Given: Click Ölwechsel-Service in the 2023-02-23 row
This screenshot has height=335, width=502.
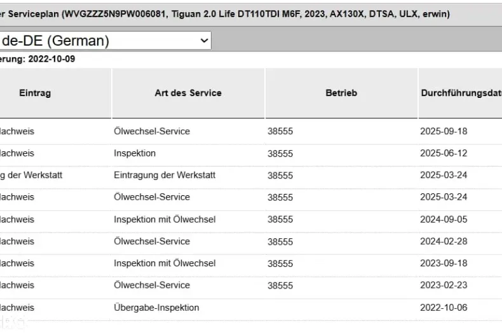Looking at the screenshot, I should (x=152, y=285).
